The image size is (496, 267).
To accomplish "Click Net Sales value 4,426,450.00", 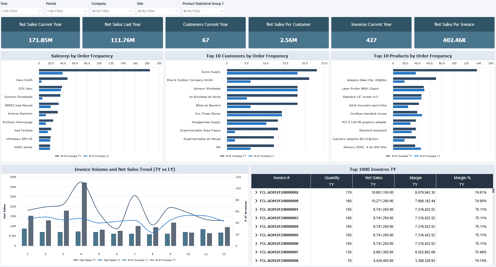I will click(x=383, y=261).
